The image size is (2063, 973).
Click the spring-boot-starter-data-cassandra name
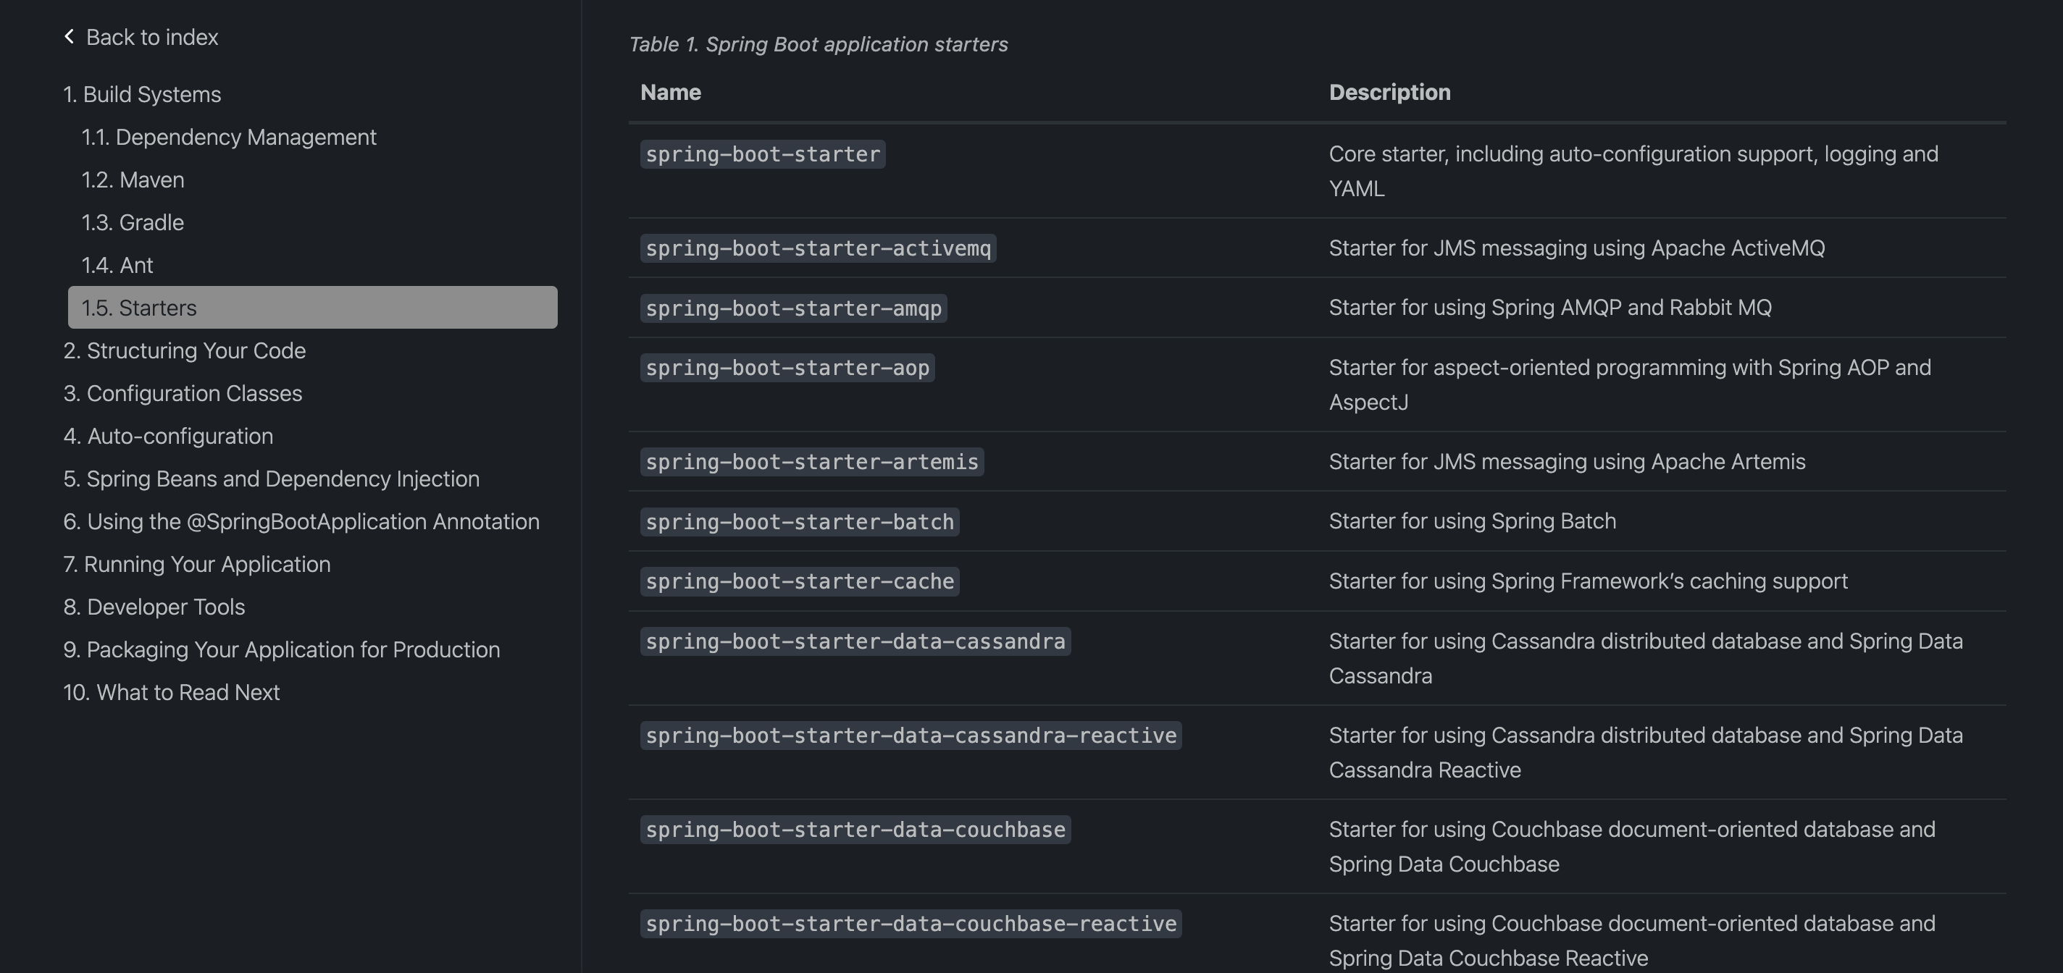click(x=855, y=641)
